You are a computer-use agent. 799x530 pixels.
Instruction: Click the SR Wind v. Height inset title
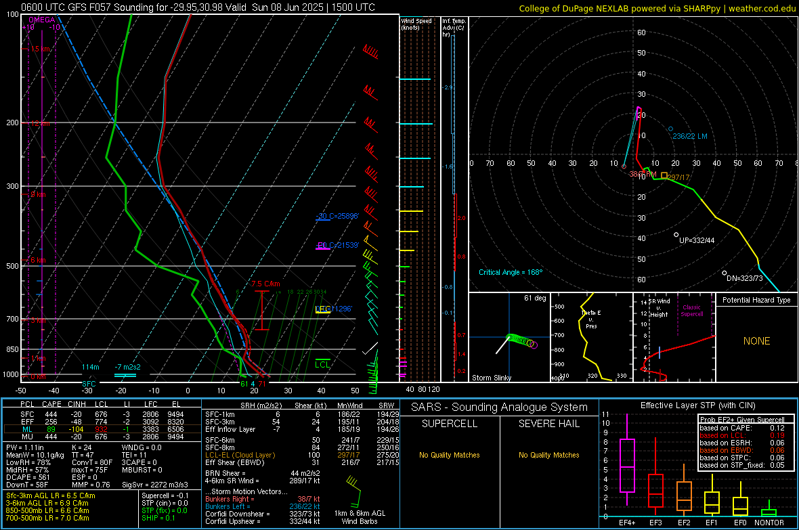(x=659, y=308)
